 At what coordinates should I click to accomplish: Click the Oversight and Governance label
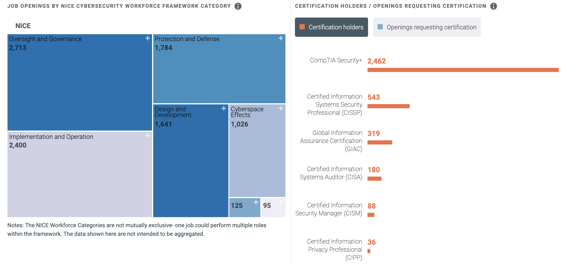point(46,39)
